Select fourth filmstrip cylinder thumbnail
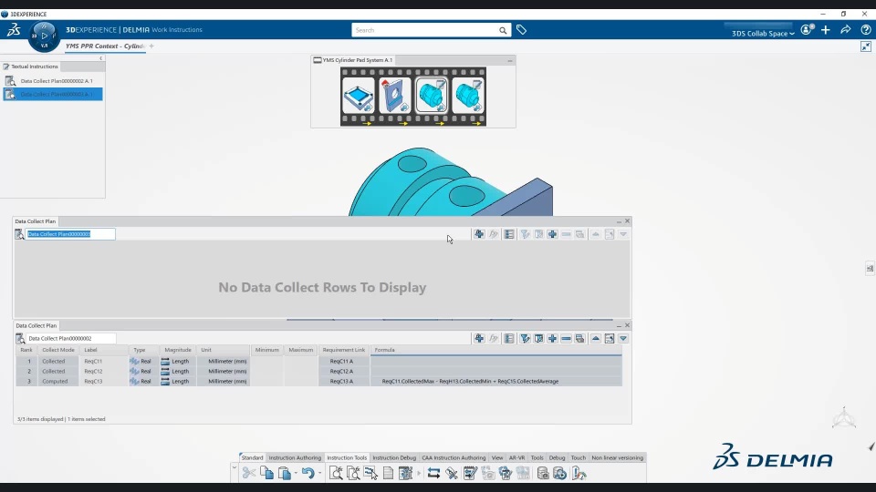876x492 pixels. pos(467,96)
